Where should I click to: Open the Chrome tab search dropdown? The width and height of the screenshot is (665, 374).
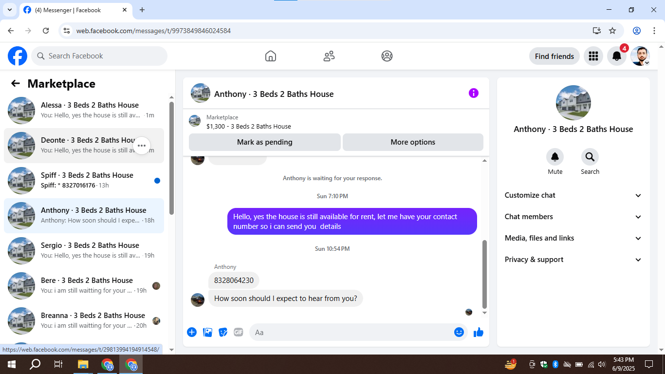pyautogui.click(x=9, y=10)
